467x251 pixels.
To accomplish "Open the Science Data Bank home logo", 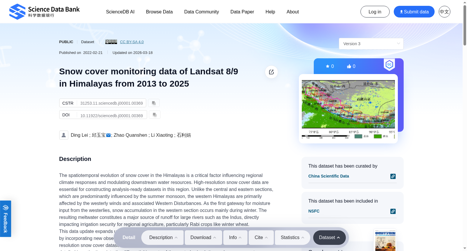I will 44,12.
